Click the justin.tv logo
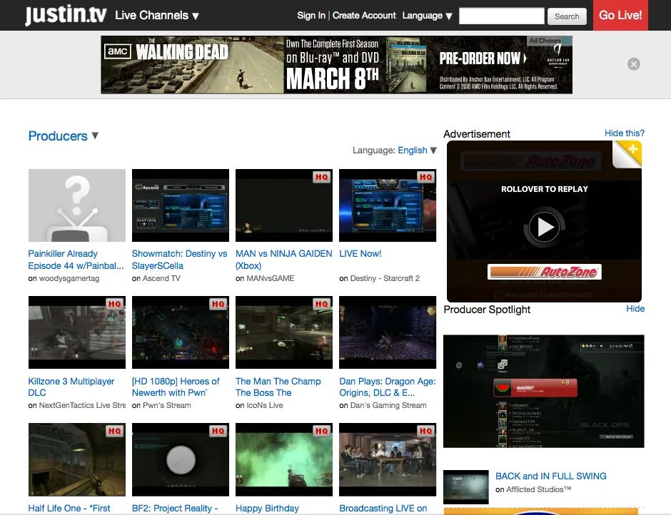Screen dimensions: 671x515 click(x=66, y=15)
